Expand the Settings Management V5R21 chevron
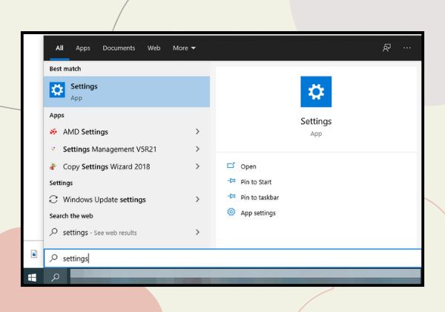Image resolution: width=445 pixels, height=312 pixels. pos(197,149)
